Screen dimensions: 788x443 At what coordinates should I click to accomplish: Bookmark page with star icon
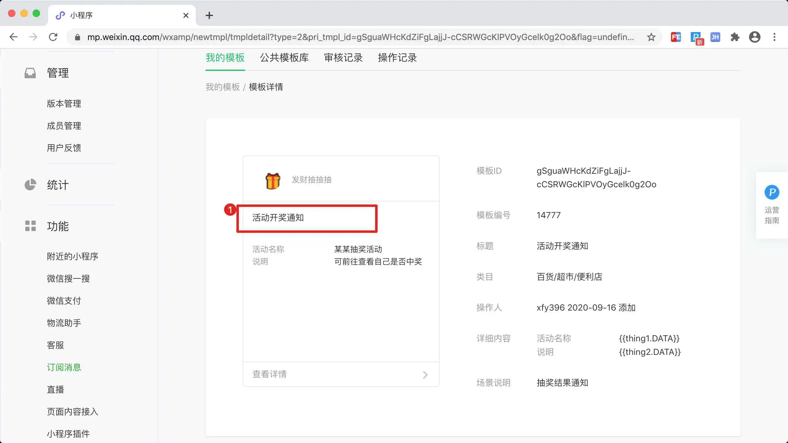click(651, 37)
